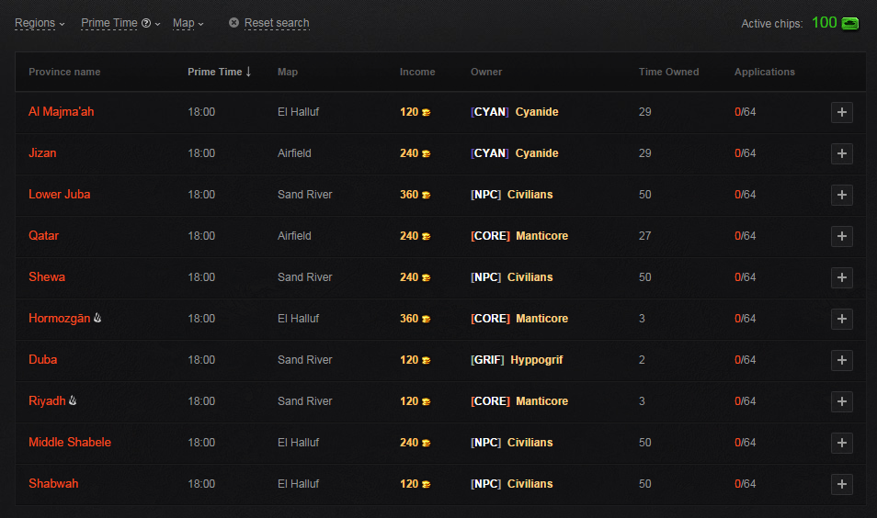This screenshot has width=877, height=518.
Task: Click the reset search X icon
Action: pyautogui.click(x=233, y=23)
